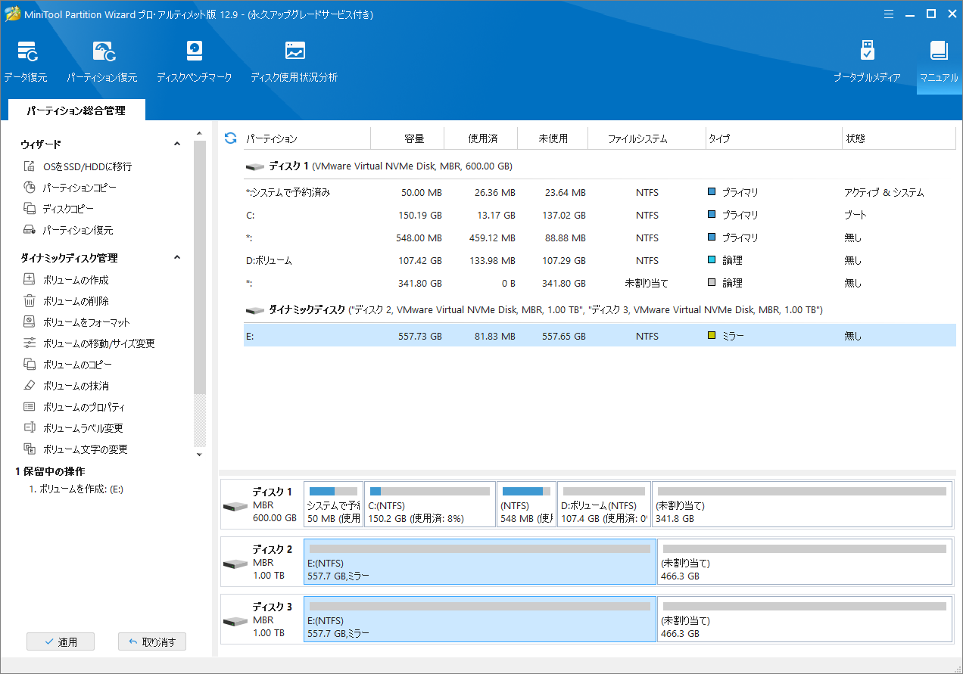Image resolution: width=963 pixels, height=674 pixels.
Task: Undo changes using the 取り消す button
Action: 151,641
